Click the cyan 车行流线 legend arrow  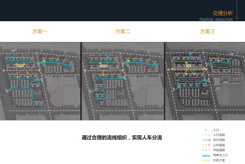206,140
